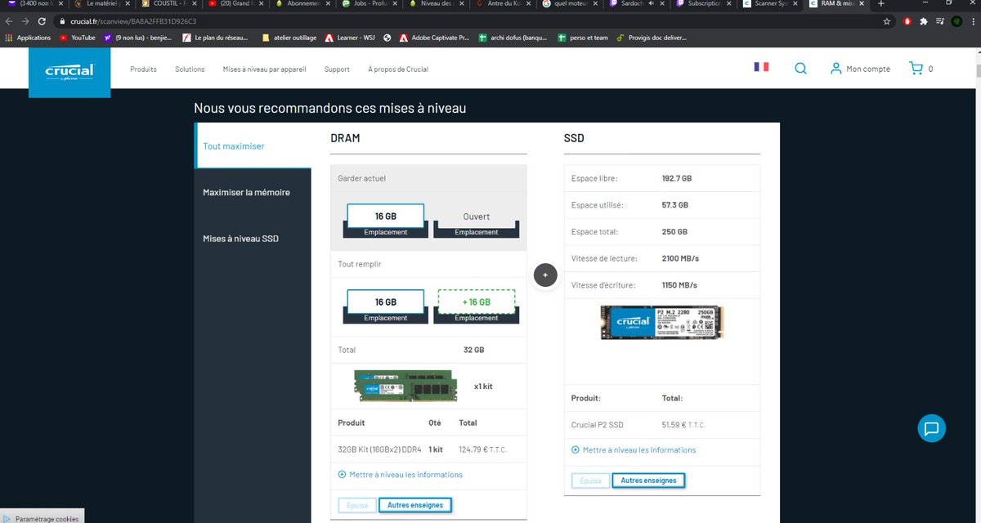Image resolution: width=981 pixels, height=523 pixels.
Task: Switch to the COUSTIL tab
Action: (x=169, y=4)
